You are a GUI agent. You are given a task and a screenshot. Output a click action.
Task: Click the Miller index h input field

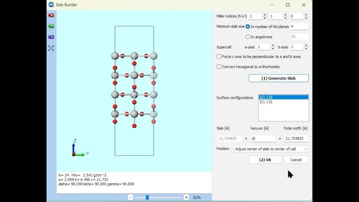255,16
